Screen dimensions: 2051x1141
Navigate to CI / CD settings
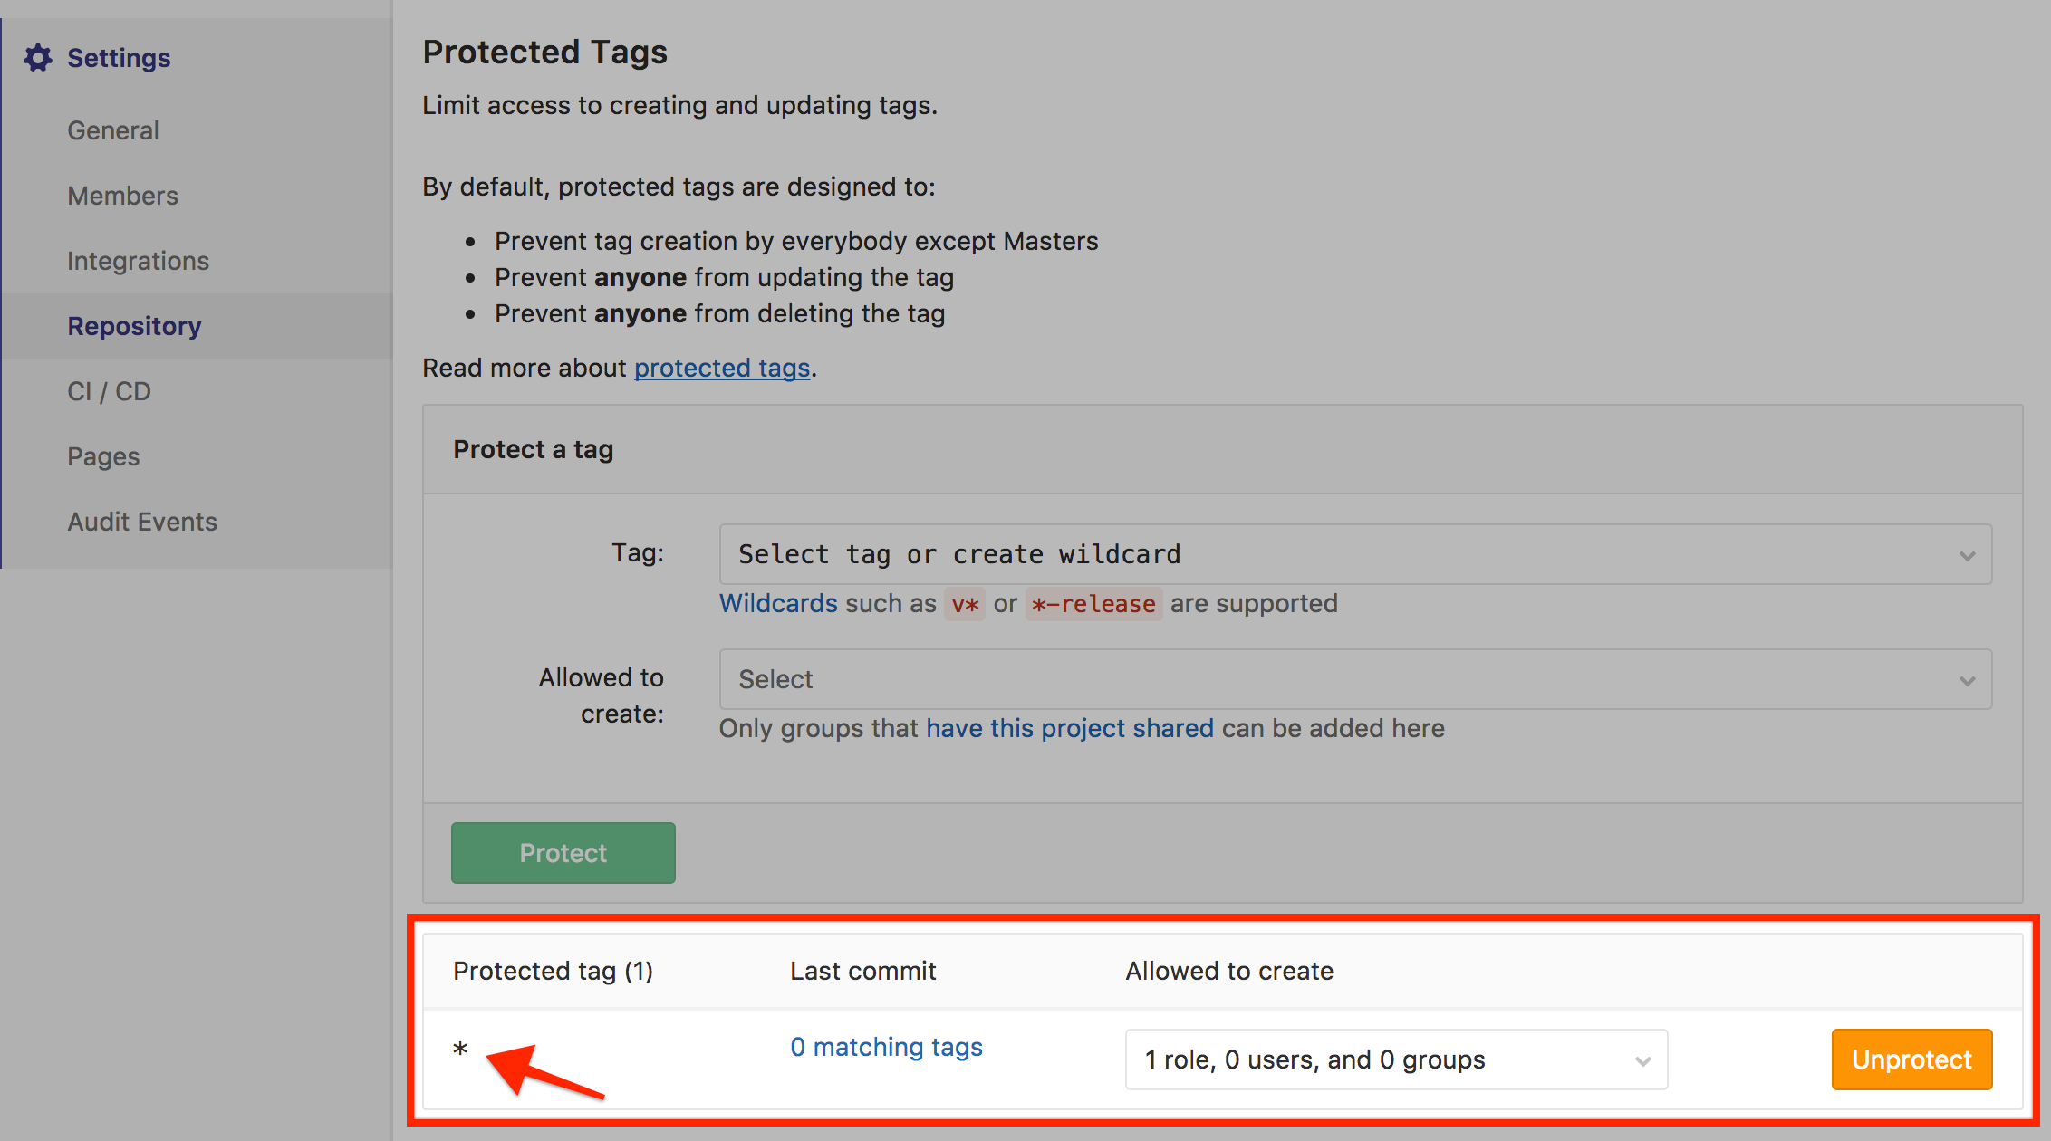coord(109,391)
